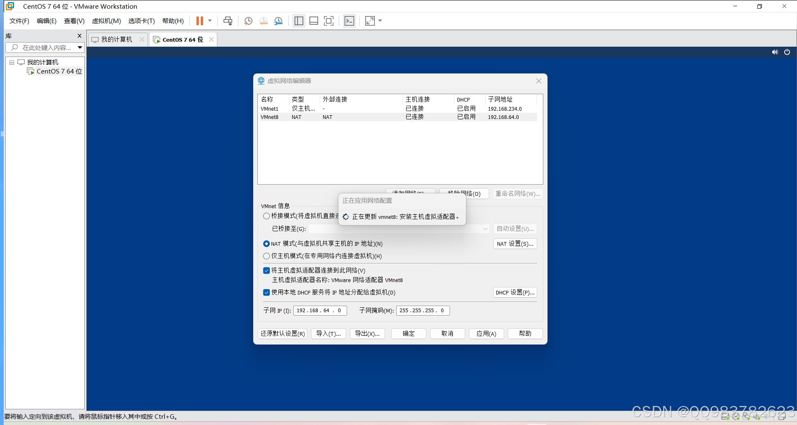The height and width of the screenshot is (425, 797).
Task: Select the bridged mode radio button
Action: (x=266, y=216)
